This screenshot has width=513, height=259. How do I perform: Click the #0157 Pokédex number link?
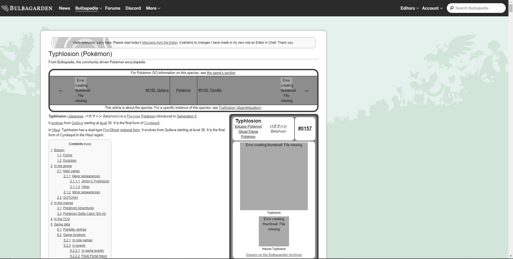pos(305,128)
